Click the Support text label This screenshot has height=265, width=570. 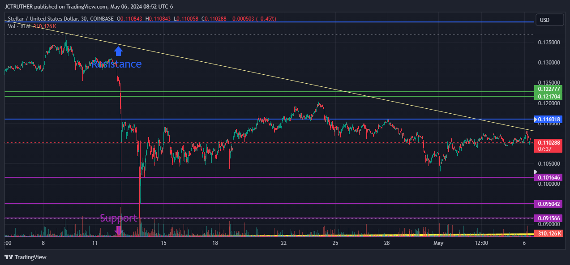click(x=118, y=218)
